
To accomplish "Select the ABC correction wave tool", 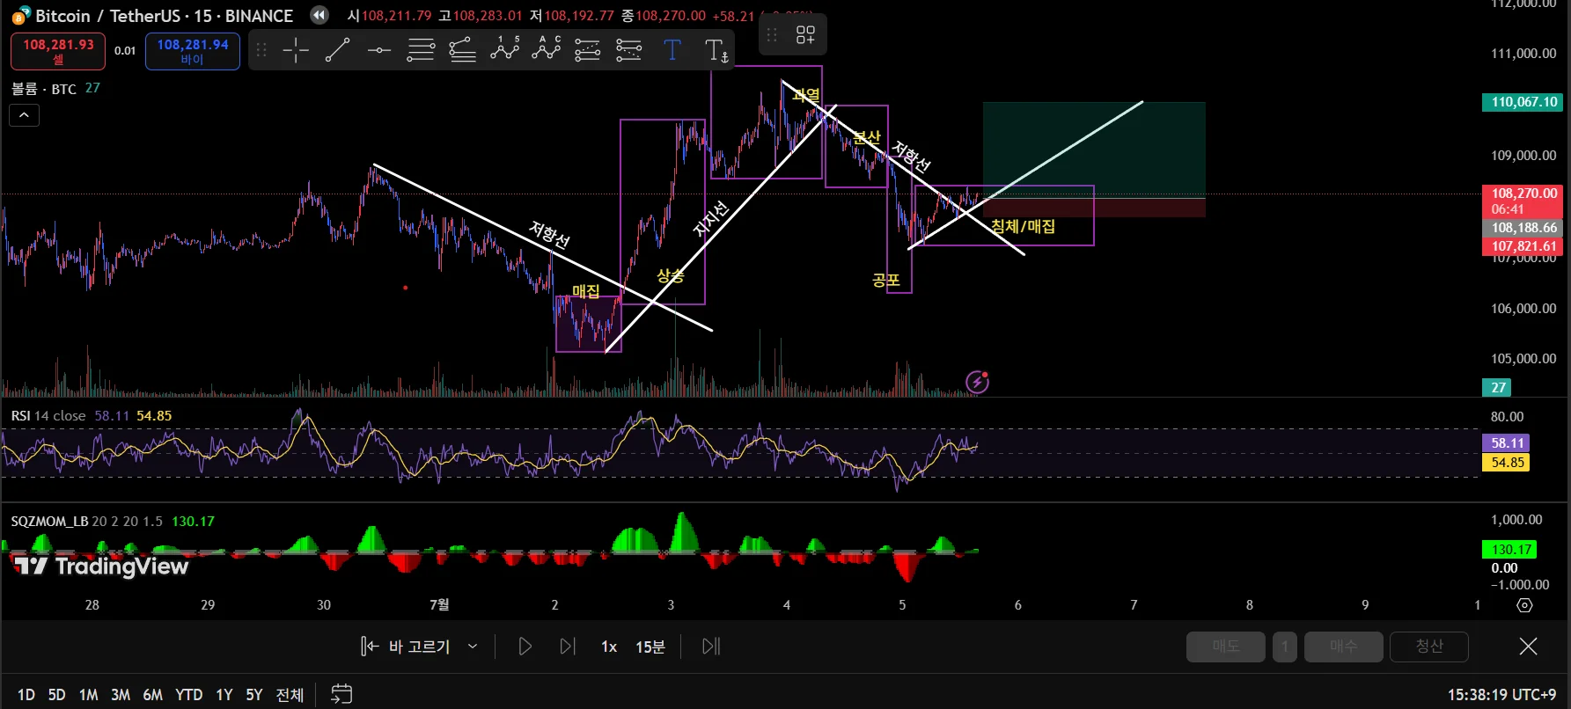I will tap(546, 49).
